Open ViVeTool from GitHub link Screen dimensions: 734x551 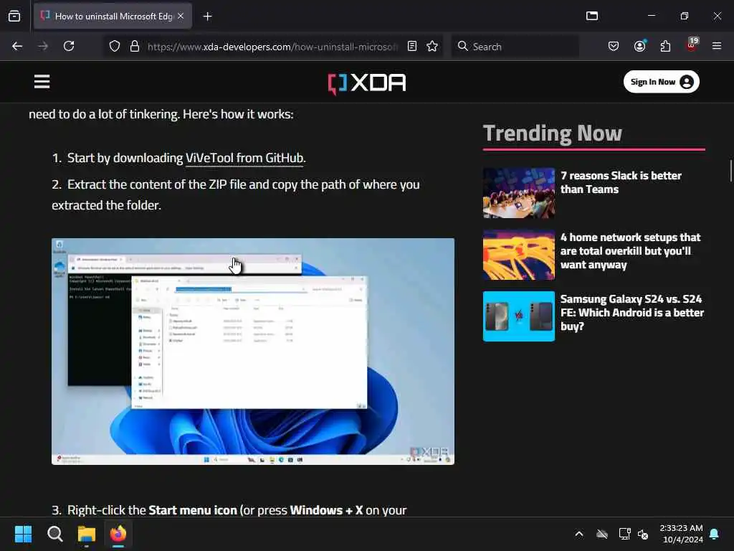(x=244, y=158)
